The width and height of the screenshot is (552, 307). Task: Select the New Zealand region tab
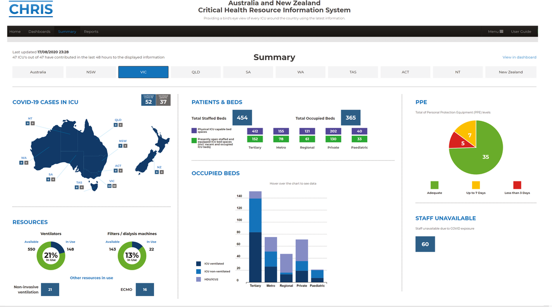[x=510, y=72]
